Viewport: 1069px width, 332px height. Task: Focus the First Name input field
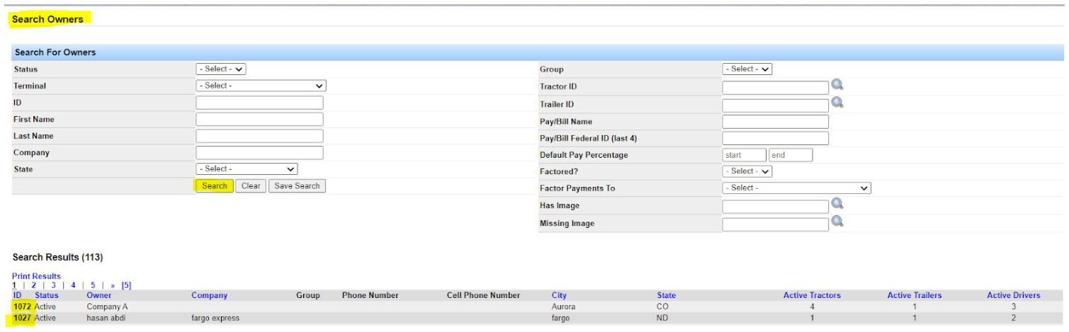point(259,120)
